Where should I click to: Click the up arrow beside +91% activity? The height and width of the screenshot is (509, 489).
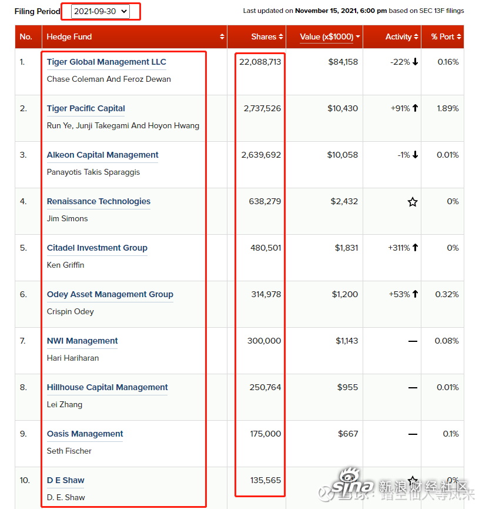coord(415,108)
